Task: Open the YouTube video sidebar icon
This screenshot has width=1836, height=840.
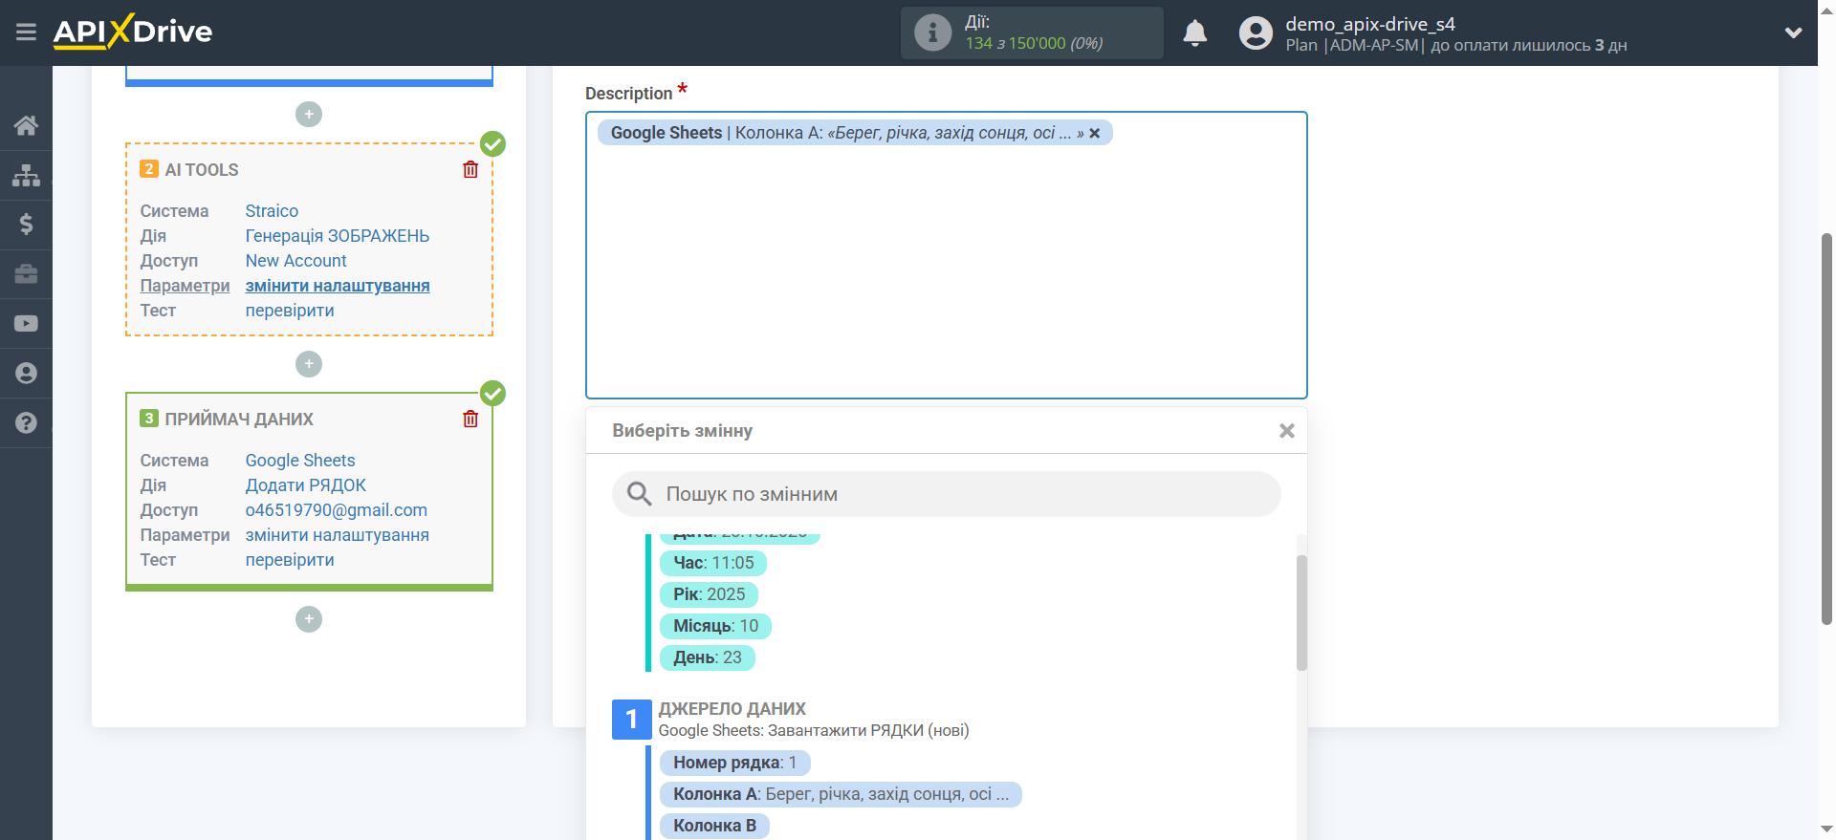Action: point(26,324)
